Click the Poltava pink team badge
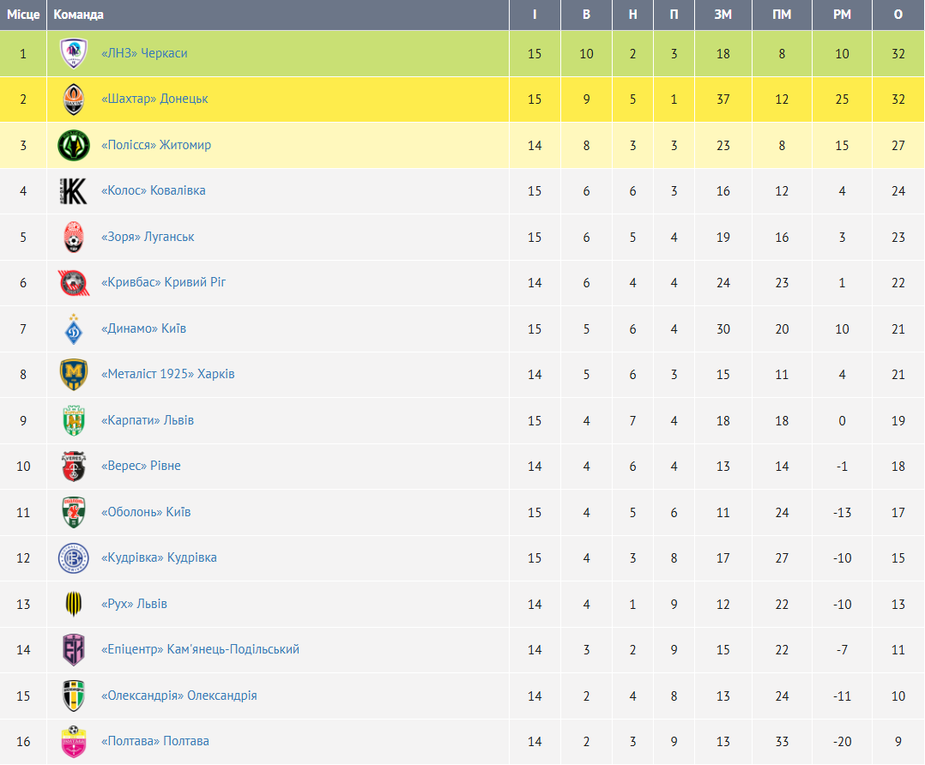 [73, 742]
